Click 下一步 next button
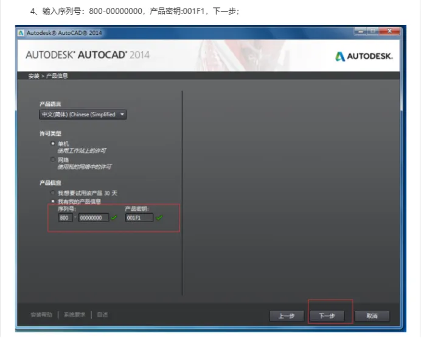 pos(327,316)
